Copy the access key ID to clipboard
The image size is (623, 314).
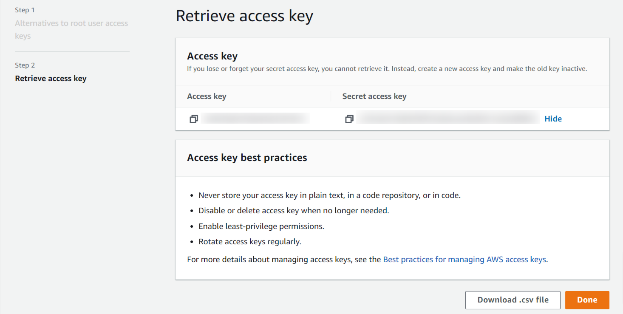(x=194, y=119)
